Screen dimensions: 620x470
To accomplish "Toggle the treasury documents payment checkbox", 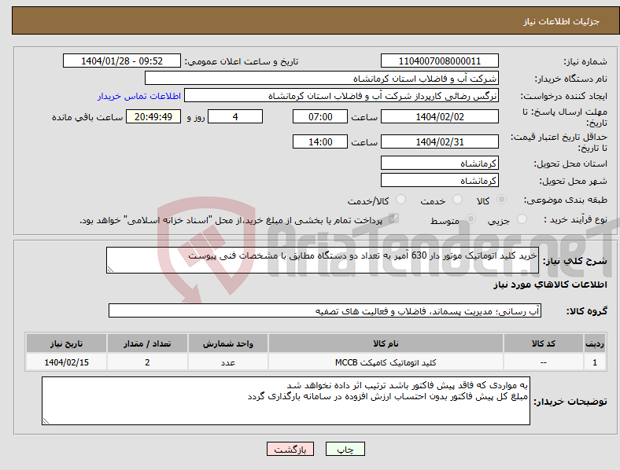I will click(x=393, y=218).
